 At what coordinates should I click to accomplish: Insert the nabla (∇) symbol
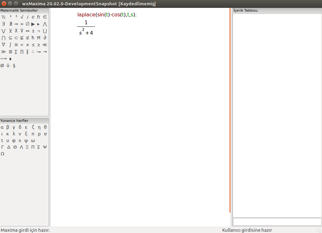[3, 45]
